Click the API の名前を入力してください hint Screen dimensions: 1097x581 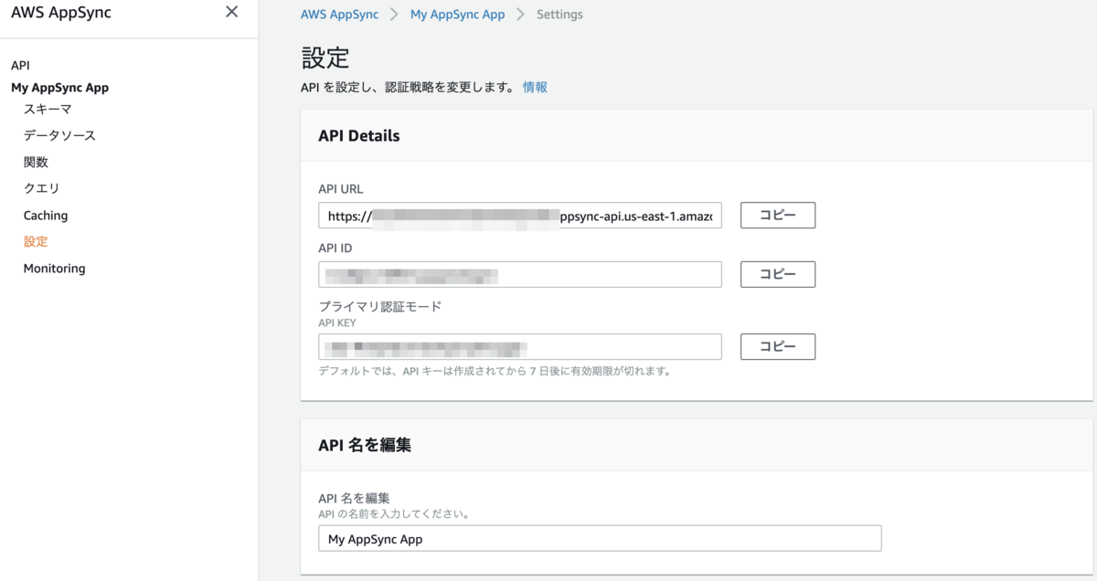[393, 514]
